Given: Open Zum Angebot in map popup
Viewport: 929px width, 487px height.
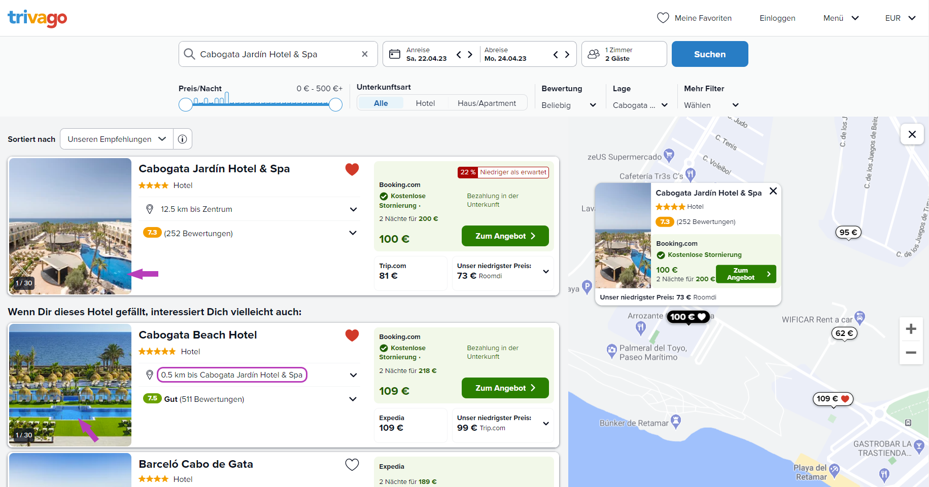Looking at the screenshot, I should click(746, 274).
